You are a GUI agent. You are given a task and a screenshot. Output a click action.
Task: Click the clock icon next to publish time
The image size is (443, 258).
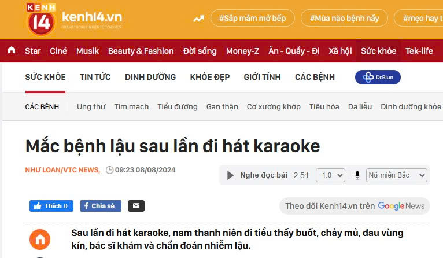109,170
